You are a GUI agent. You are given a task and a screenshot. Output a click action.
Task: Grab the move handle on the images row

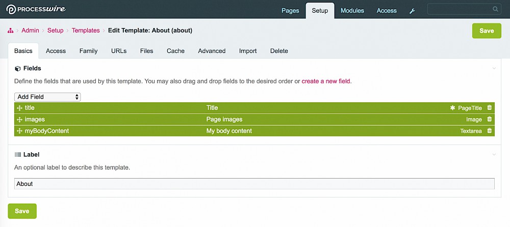pyautogui.click(x=19, y=120)
